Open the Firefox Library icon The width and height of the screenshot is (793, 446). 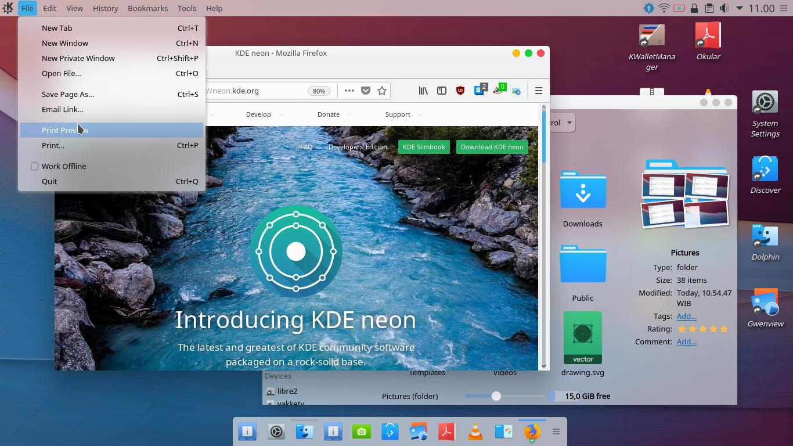pyautogui.click(x=423, y=91)
